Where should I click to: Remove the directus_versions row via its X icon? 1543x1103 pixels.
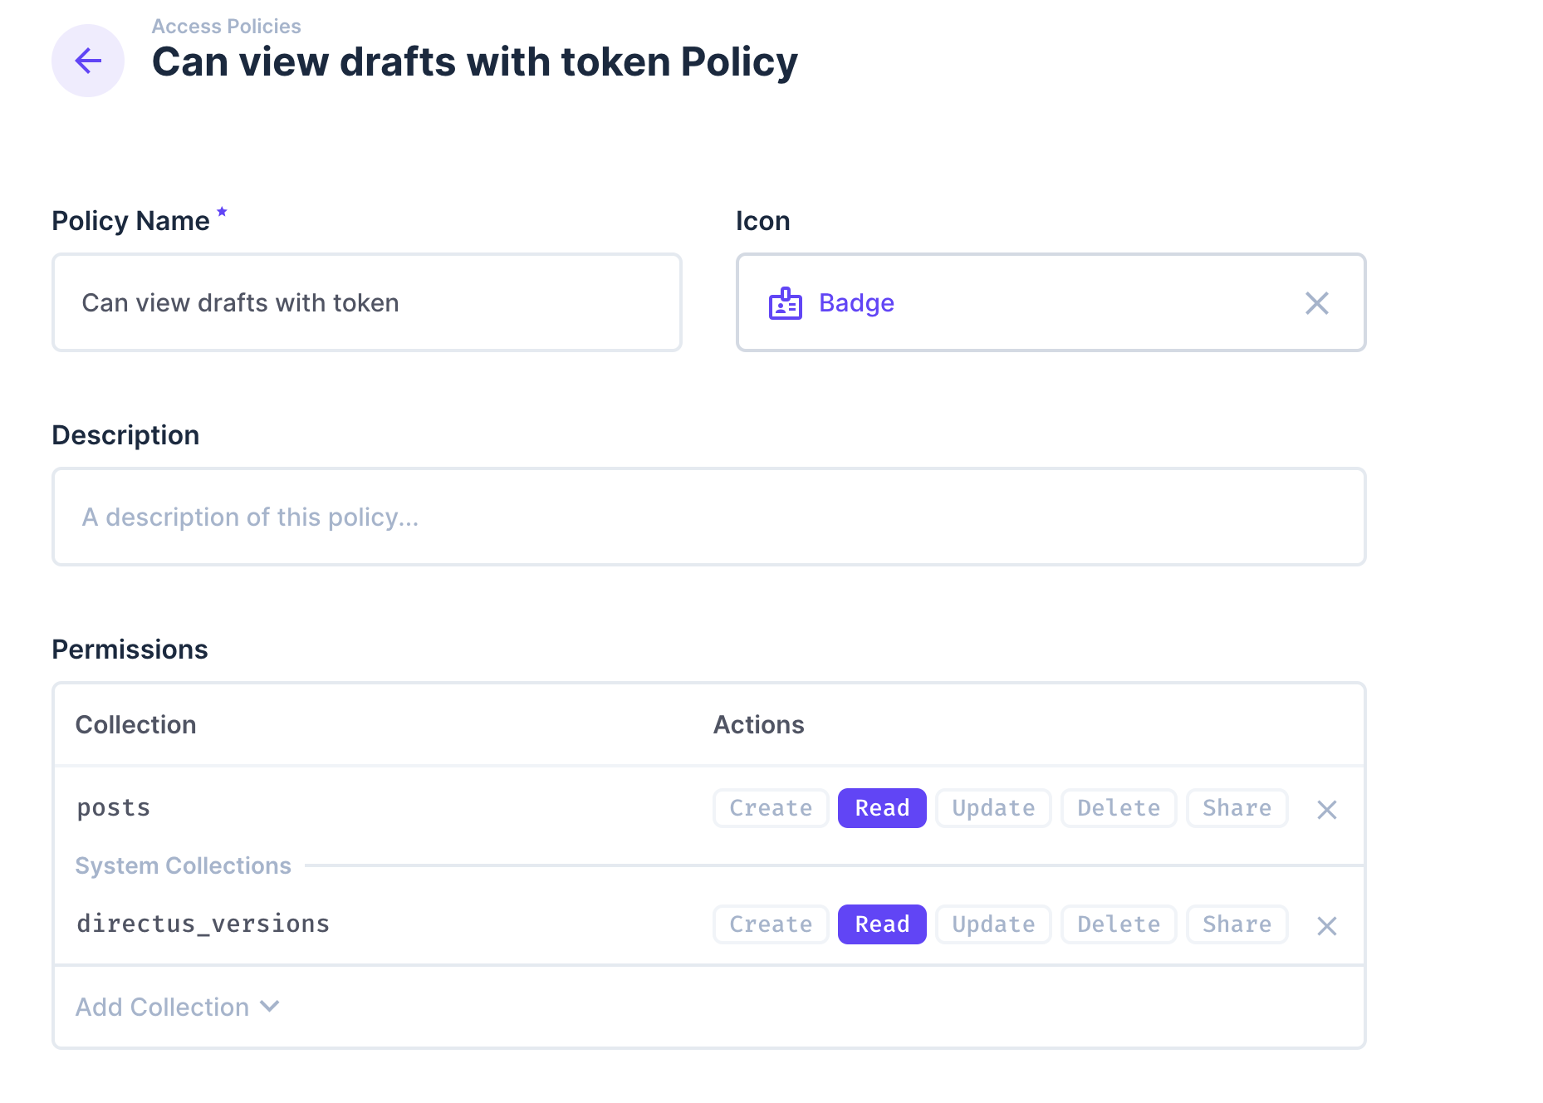1326,924
